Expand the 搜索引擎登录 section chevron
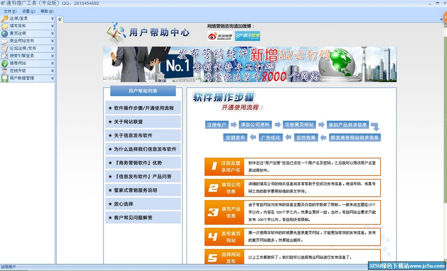 coord(52,56)
